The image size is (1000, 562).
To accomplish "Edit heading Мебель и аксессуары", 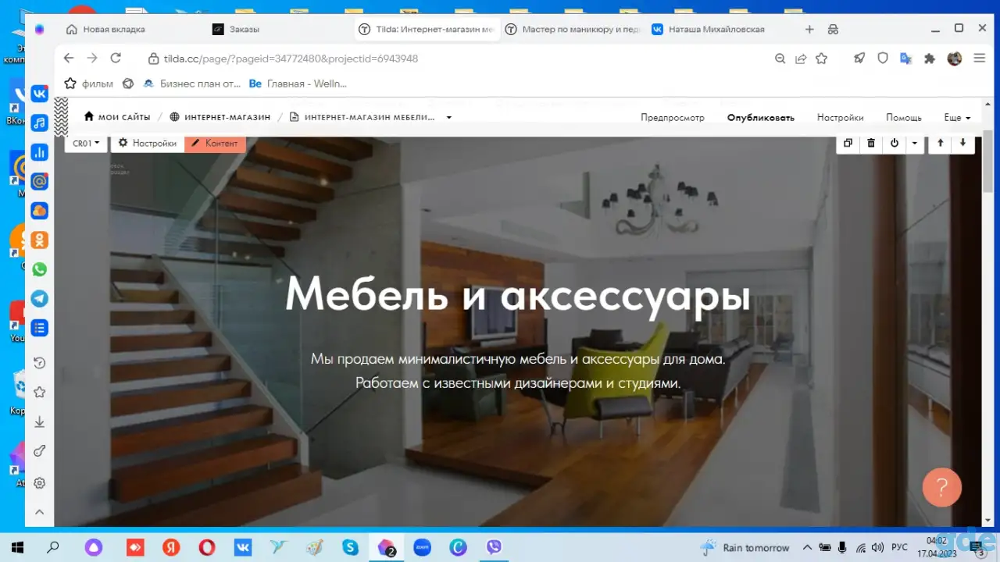I will click(x=517, y=295).
